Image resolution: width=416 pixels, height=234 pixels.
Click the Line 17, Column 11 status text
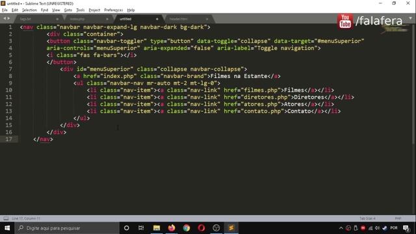pos(26,218)
